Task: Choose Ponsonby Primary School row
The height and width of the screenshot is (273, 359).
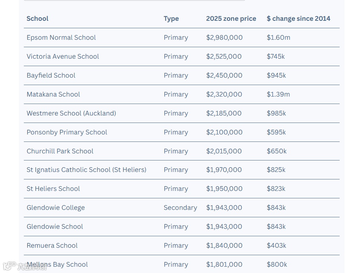Action: pos(67,132)
